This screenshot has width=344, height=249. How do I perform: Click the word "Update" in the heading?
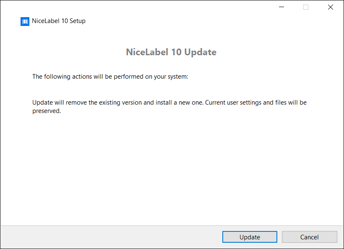point(200,52)
